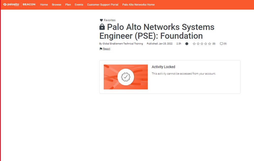Image resolution: width=254 pixels, height=161 pixels.
Task: Open the Home menu item
Action: tap(44, 5)
